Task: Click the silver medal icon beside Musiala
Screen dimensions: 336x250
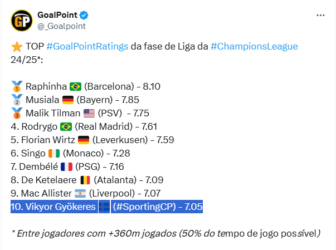Action: pos(17,100)
